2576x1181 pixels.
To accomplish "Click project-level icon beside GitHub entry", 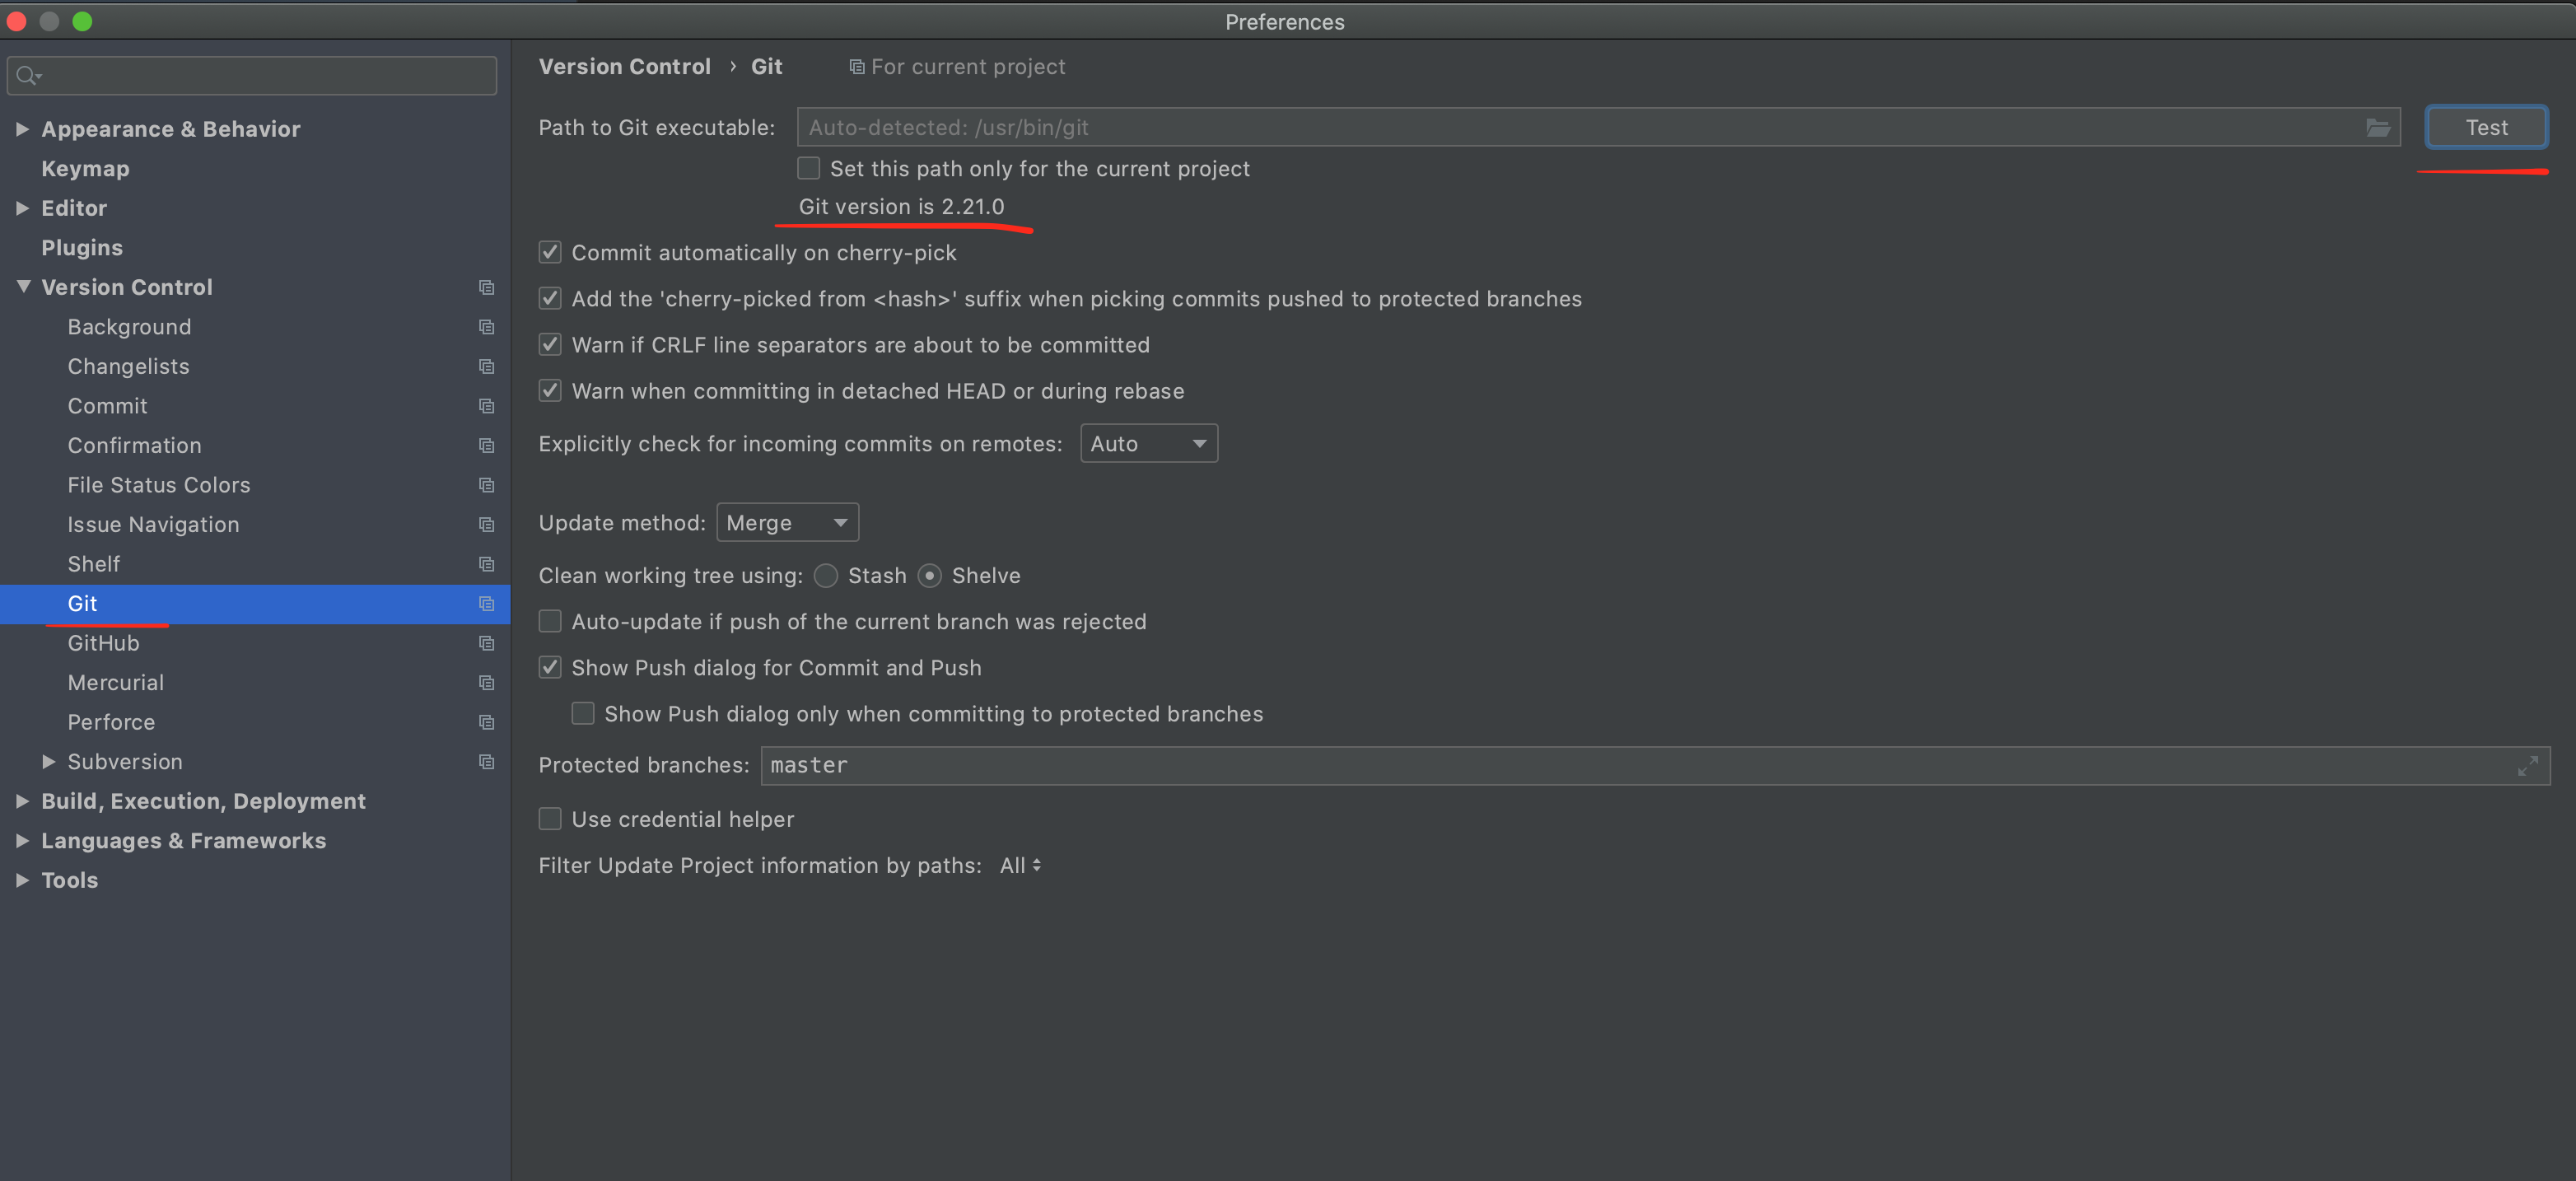I will (487, 643).
